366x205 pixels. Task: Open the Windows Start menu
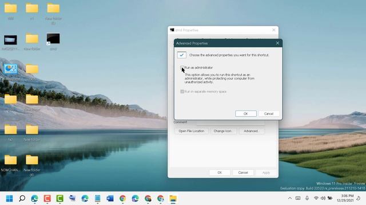(10, 199)
